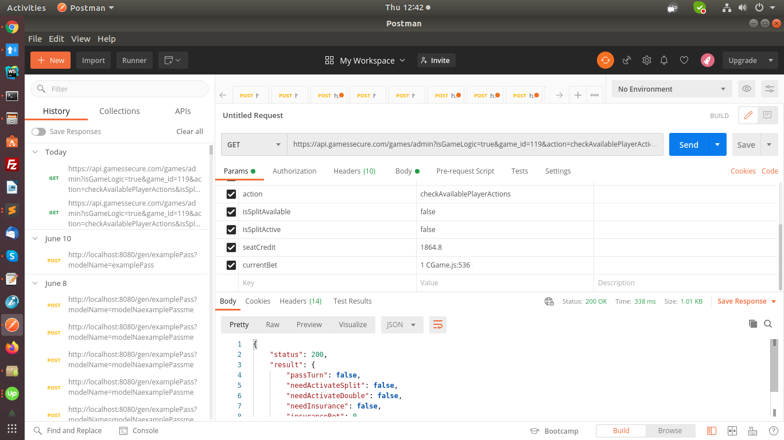The image size is (784, 440).
Task: Collapse the June 10 history group
Action: click(x=36, y=239)
